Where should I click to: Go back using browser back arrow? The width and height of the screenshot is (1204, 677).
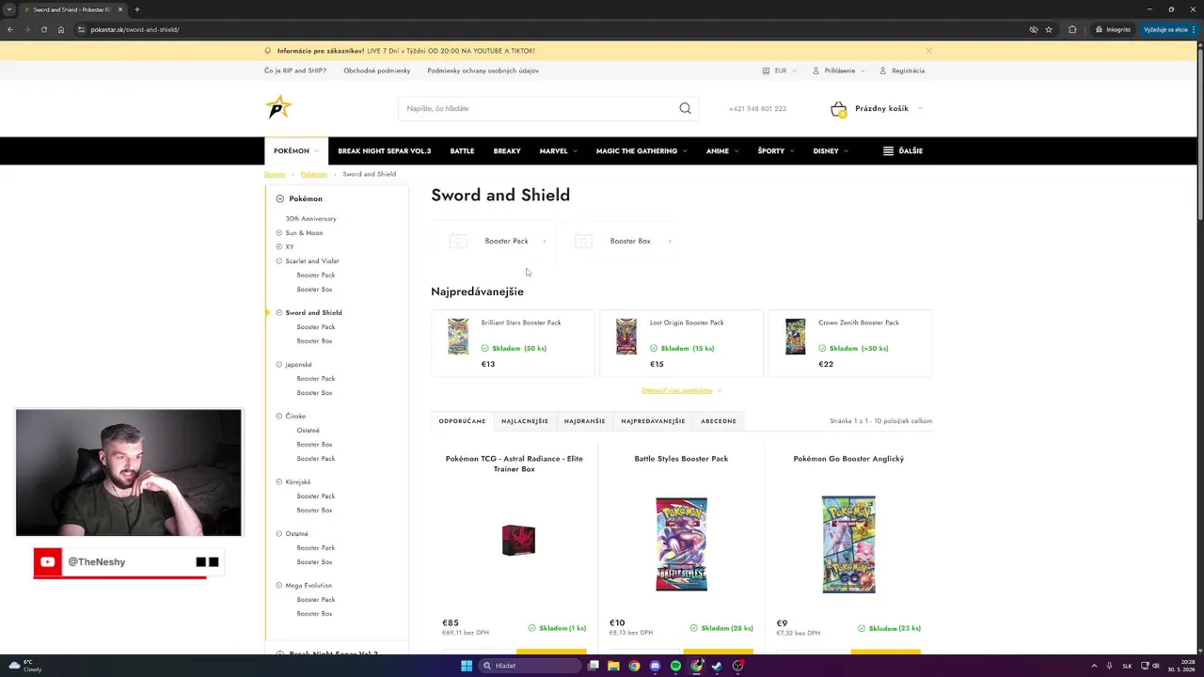pyautogui.click(x=9, y=29)
